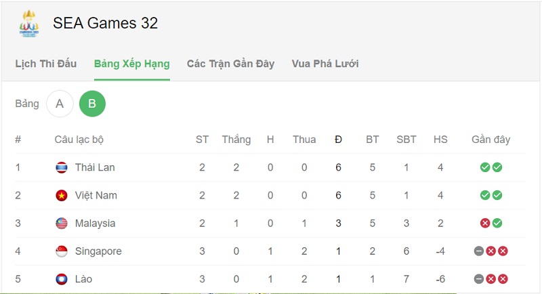Click the Laos flag icon
The height and width of the screenshot is (294, 542).
click(x=62, y=279)
